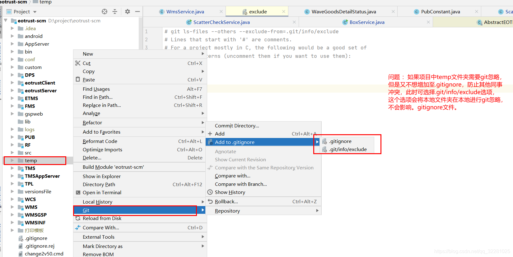This screenshot has height=257, width=513.
Task: Select the versionsFile folder
Action: pos(38,191)
